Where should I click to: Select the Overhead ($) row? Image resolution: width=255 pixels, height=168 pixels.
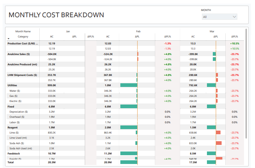(x=125, y=117)
